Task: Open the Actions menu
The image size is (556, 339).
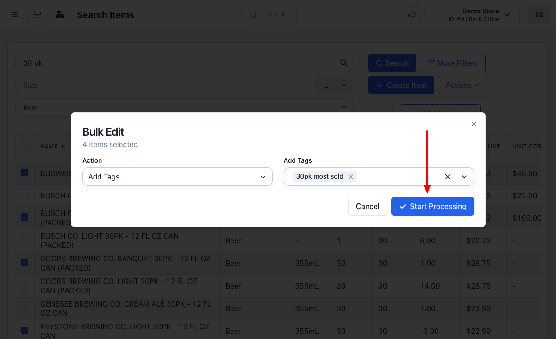Action: tap(463, 85)
